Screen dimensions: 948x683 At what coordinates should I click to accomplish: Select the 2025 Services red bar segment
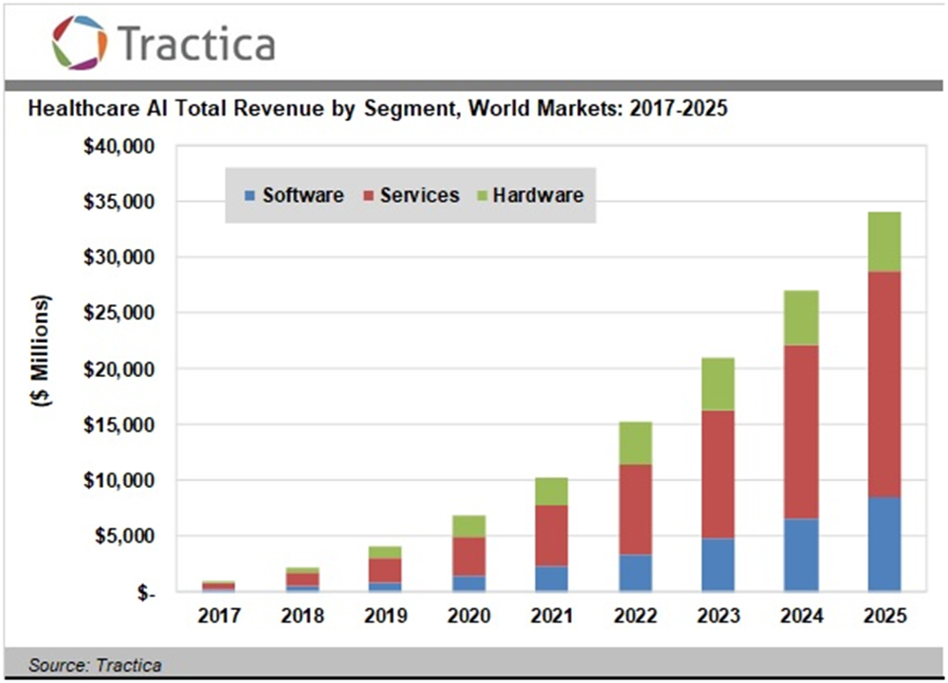884,385
